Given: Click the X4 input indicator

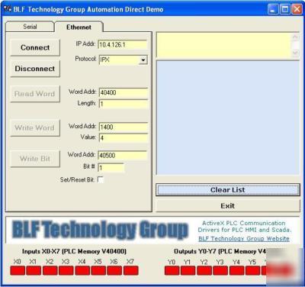Looking at the screenshot, I should (x=82, y=270).
